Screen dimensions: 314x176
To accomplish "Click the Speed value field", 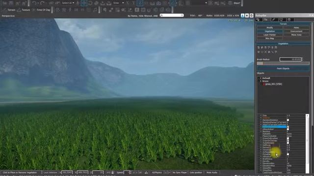I will (x=127, y=173).
